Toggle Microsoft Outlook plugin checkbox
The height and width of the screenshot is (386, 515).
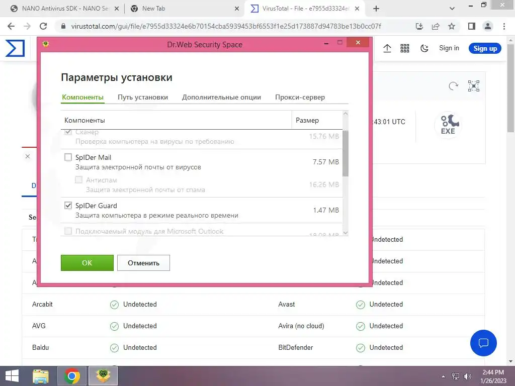click(68, 231)
